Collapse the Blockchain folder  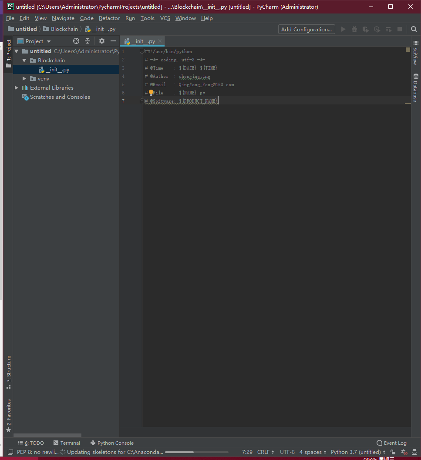pyautogui.click(x=24, y=60)
